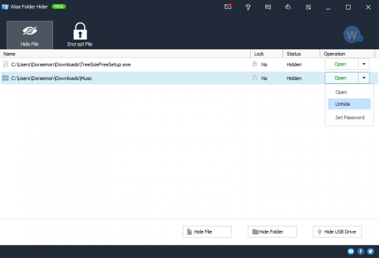Sort list by Name column header

coord(125,54)
